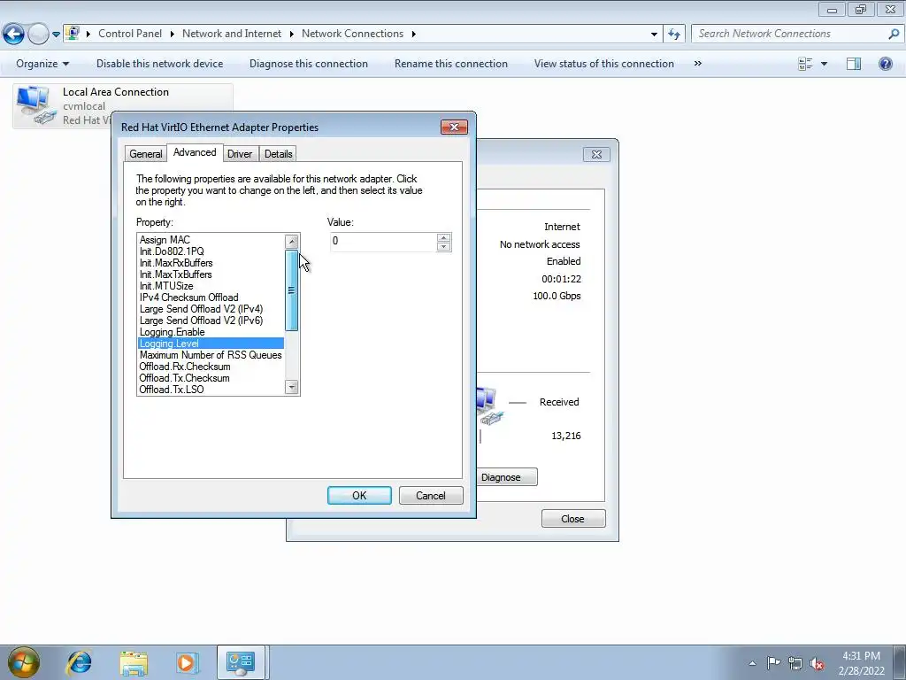Select the Init.MaxTxBuffers property
Viewport: 906px width, 680px height.
pyautogui.click(x=211, y=274)
